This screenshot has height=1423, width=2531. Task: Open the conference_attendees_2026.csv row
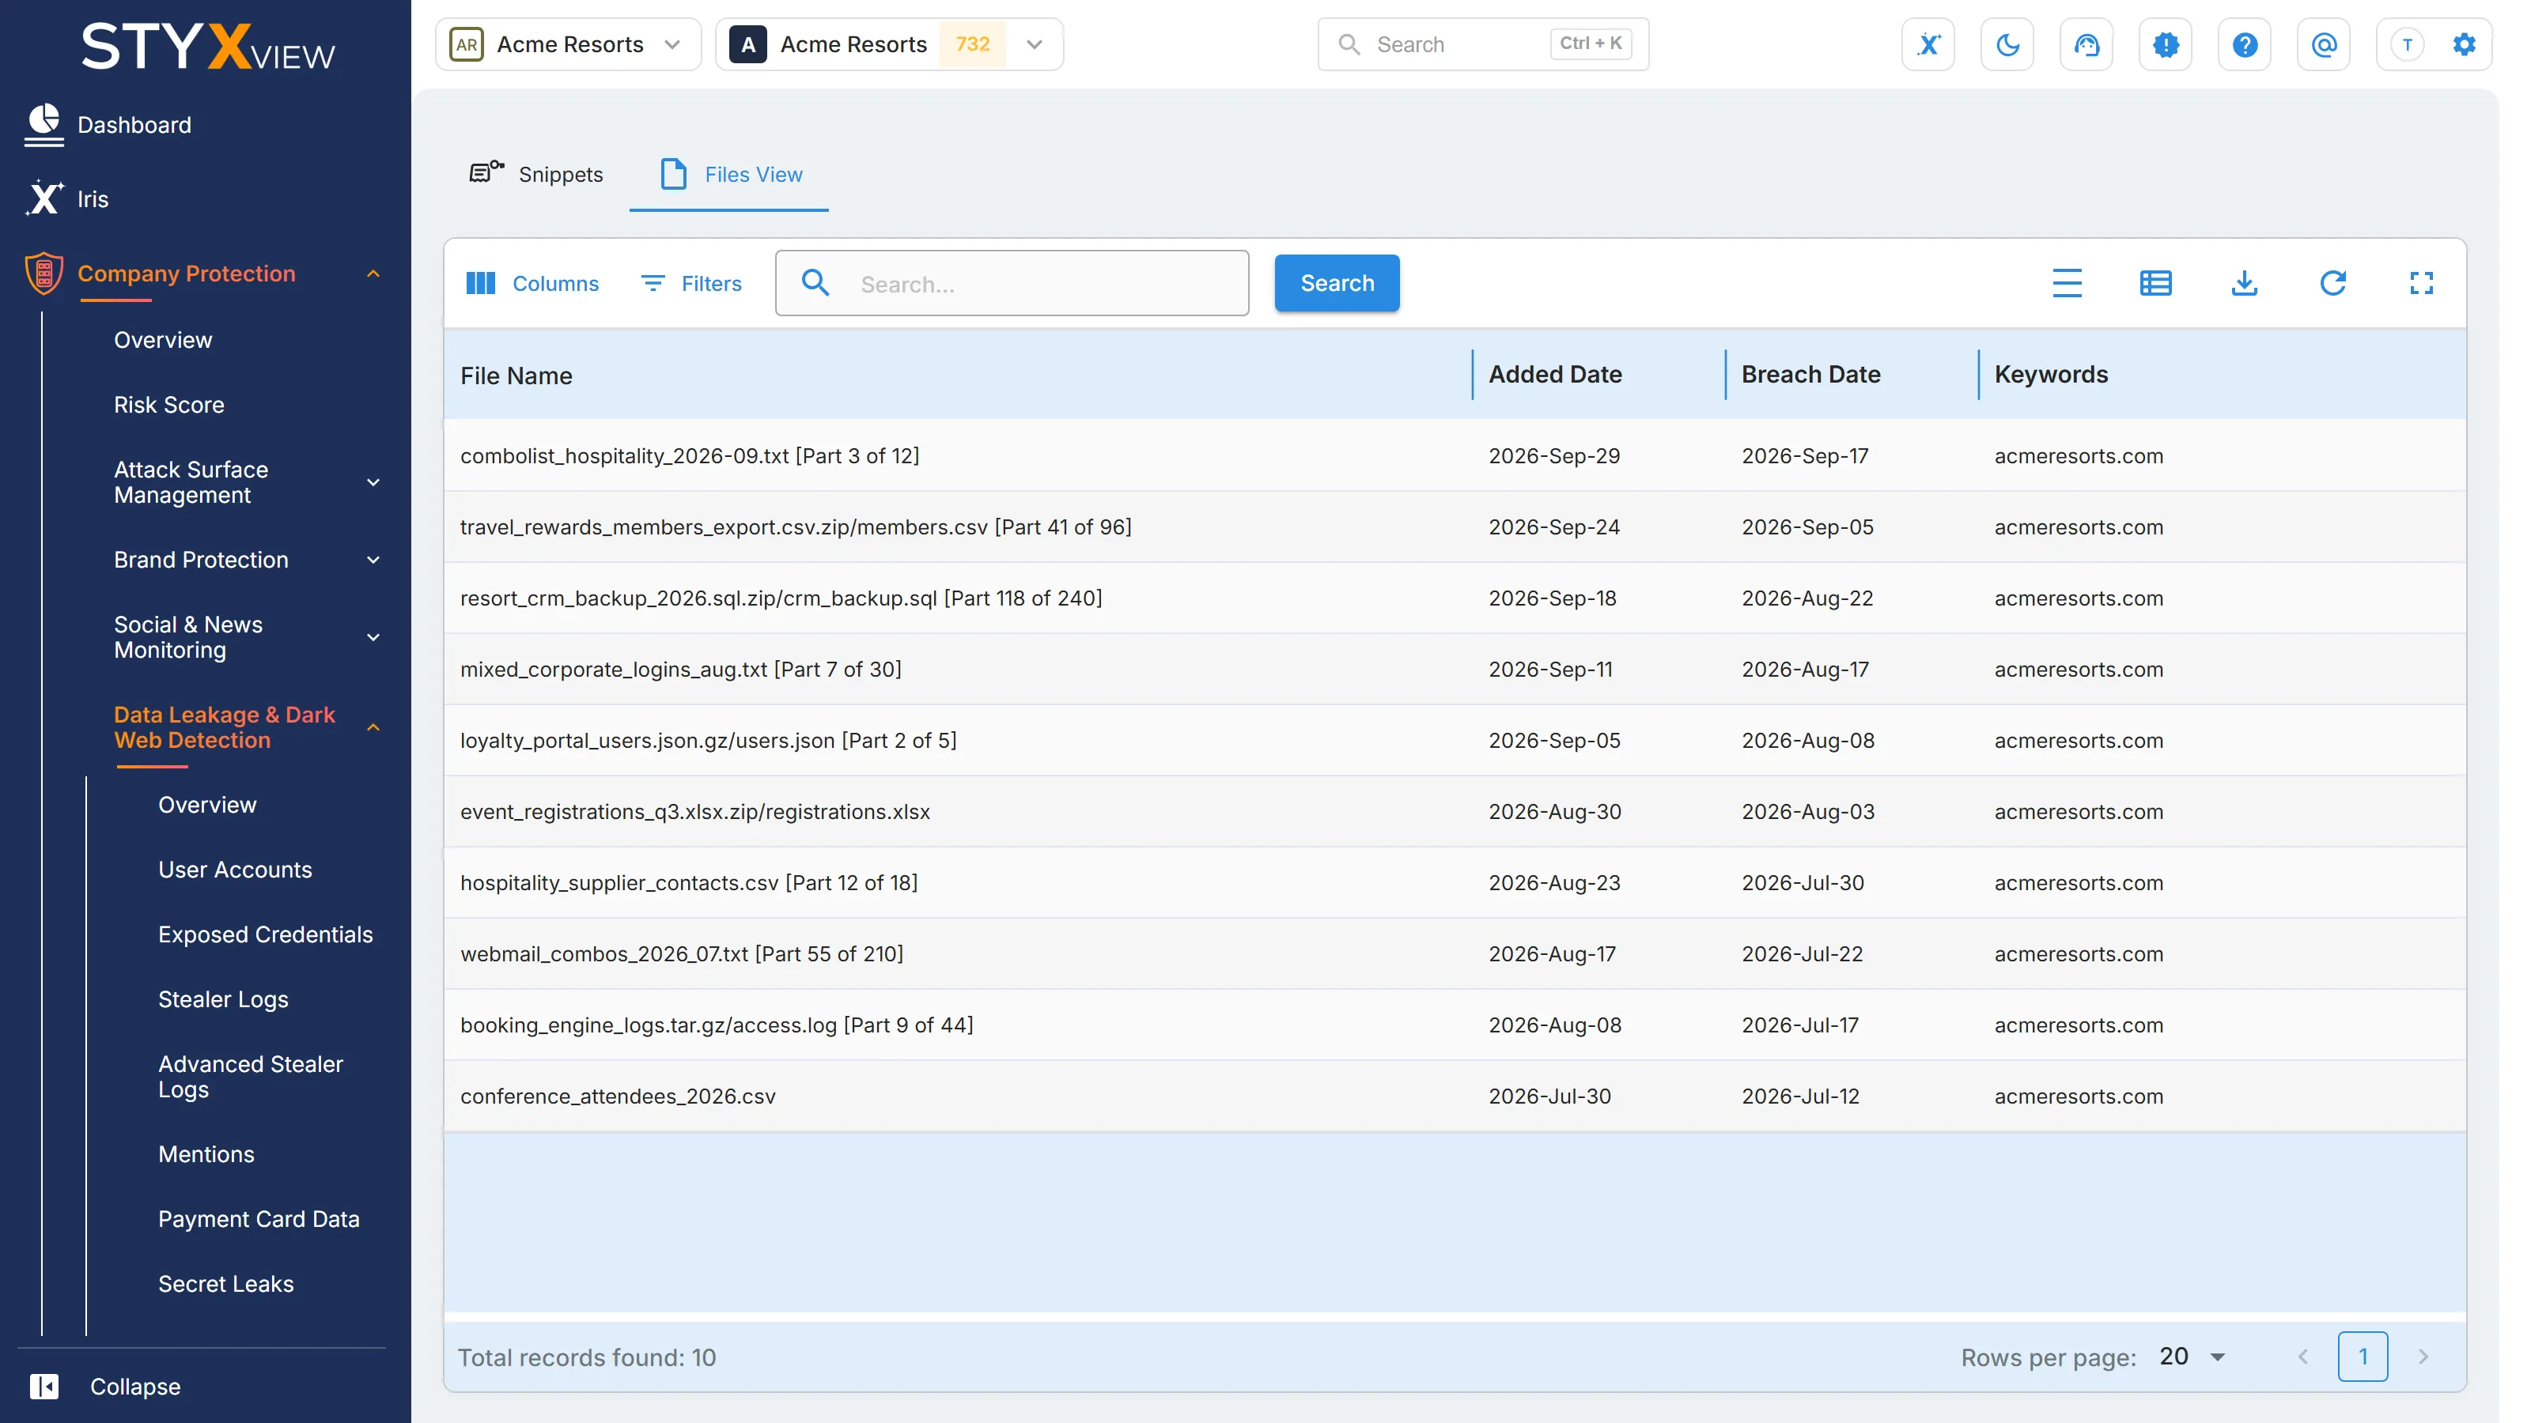coord(1455,1095)
